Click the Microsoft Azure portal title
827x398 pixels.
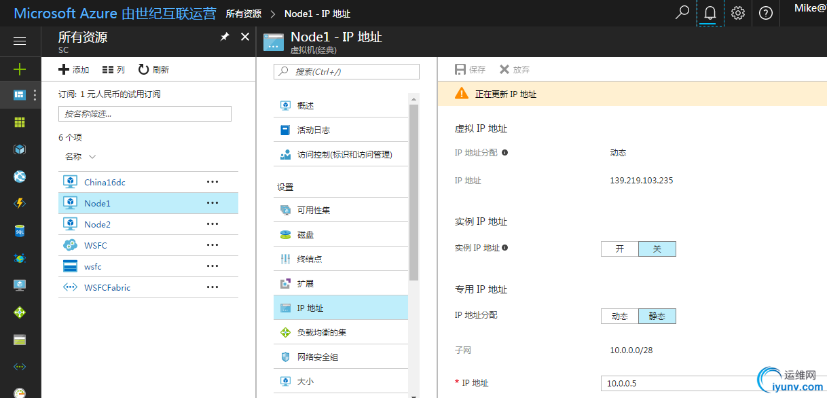pos(115,14)
